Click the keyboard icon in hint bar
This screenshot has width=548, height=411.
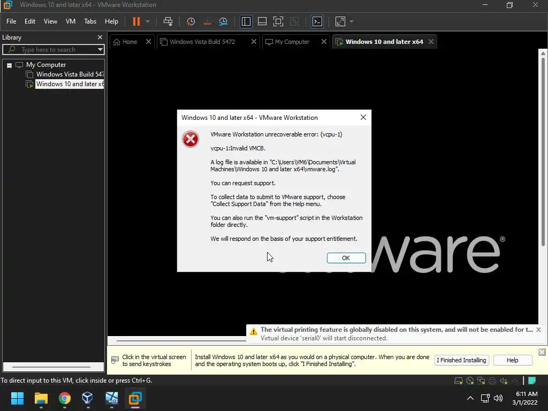[x=115, y=360]
